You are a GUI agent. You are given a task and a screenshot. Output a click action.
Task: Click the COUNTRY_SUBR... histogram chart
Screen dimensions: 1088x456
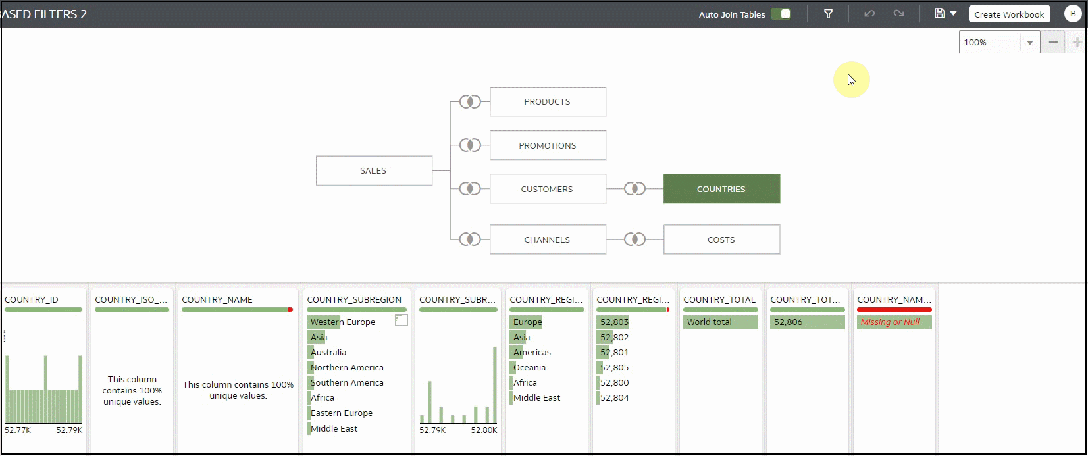click(x=458, y=385)
